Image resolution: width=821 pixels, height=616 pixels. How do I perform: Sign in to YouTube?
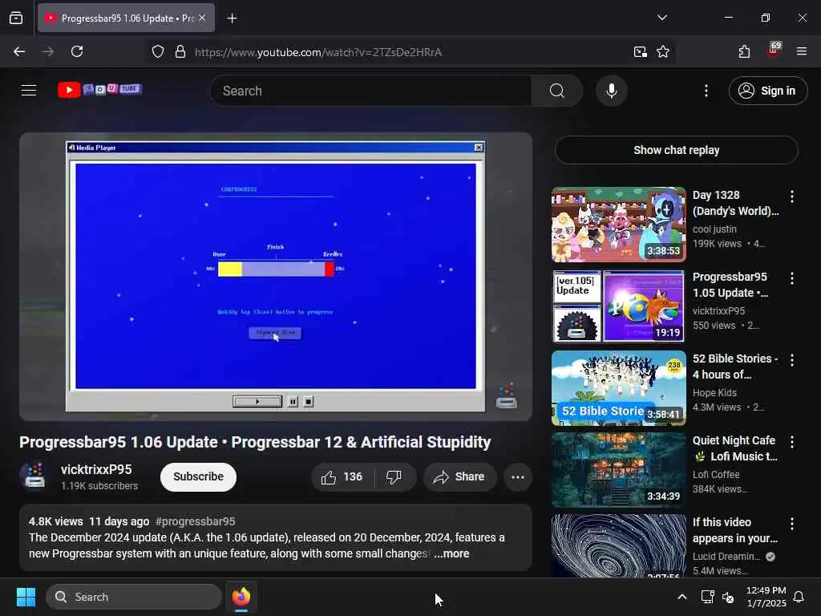[767, 91]
